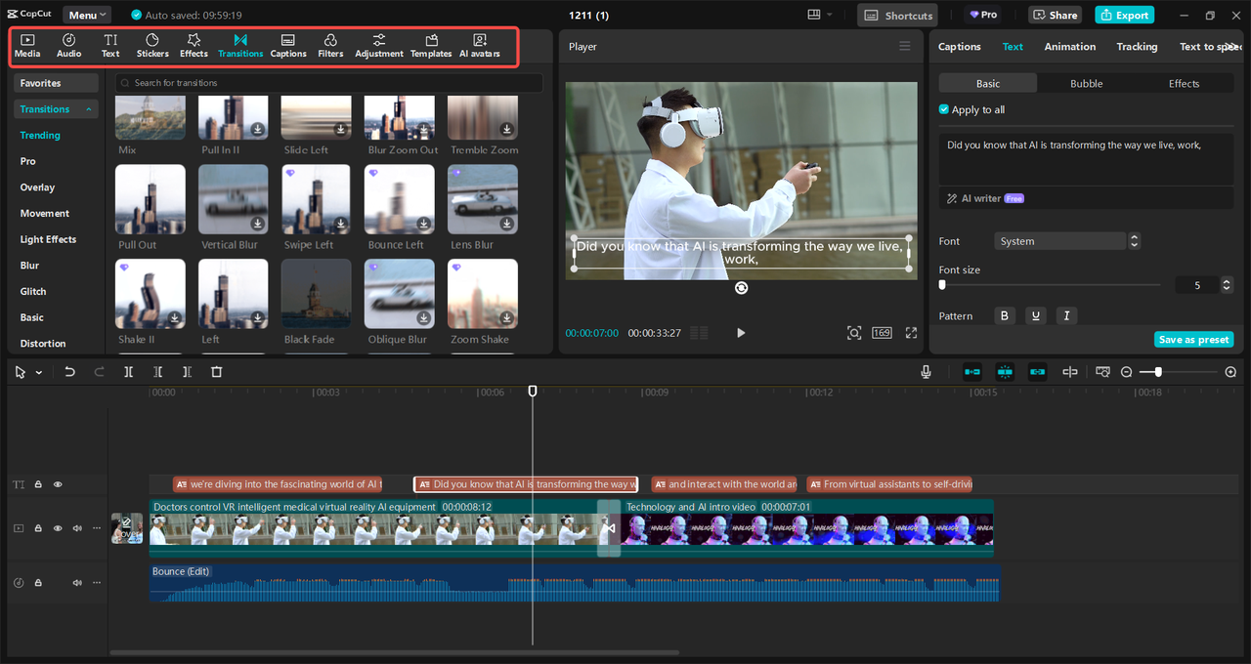1251x664 pixels.
Task: Select the Favorites category
Action: (x=56, y=83)
